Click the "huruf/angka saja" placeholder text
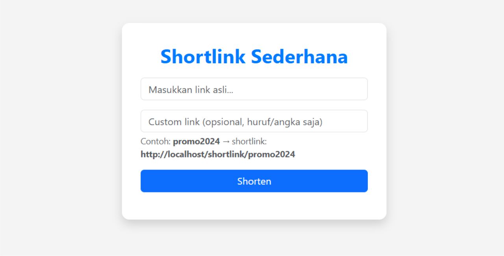Viewport: 504px width, 256px height. (x=285, y=122)
